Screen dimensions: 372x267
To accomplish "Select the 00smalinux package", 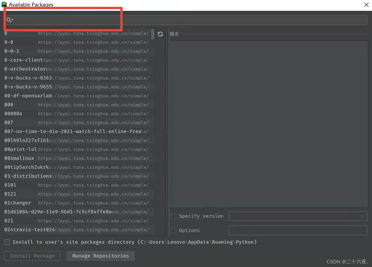I will 19,158.
